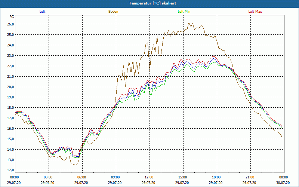The image size is (299, 187).
Task: Click the '24,0' y-axis value
Action: [x=10, y=45]
